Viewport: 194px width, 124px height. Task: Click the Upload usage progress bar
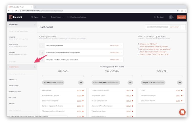click(63, 76)
